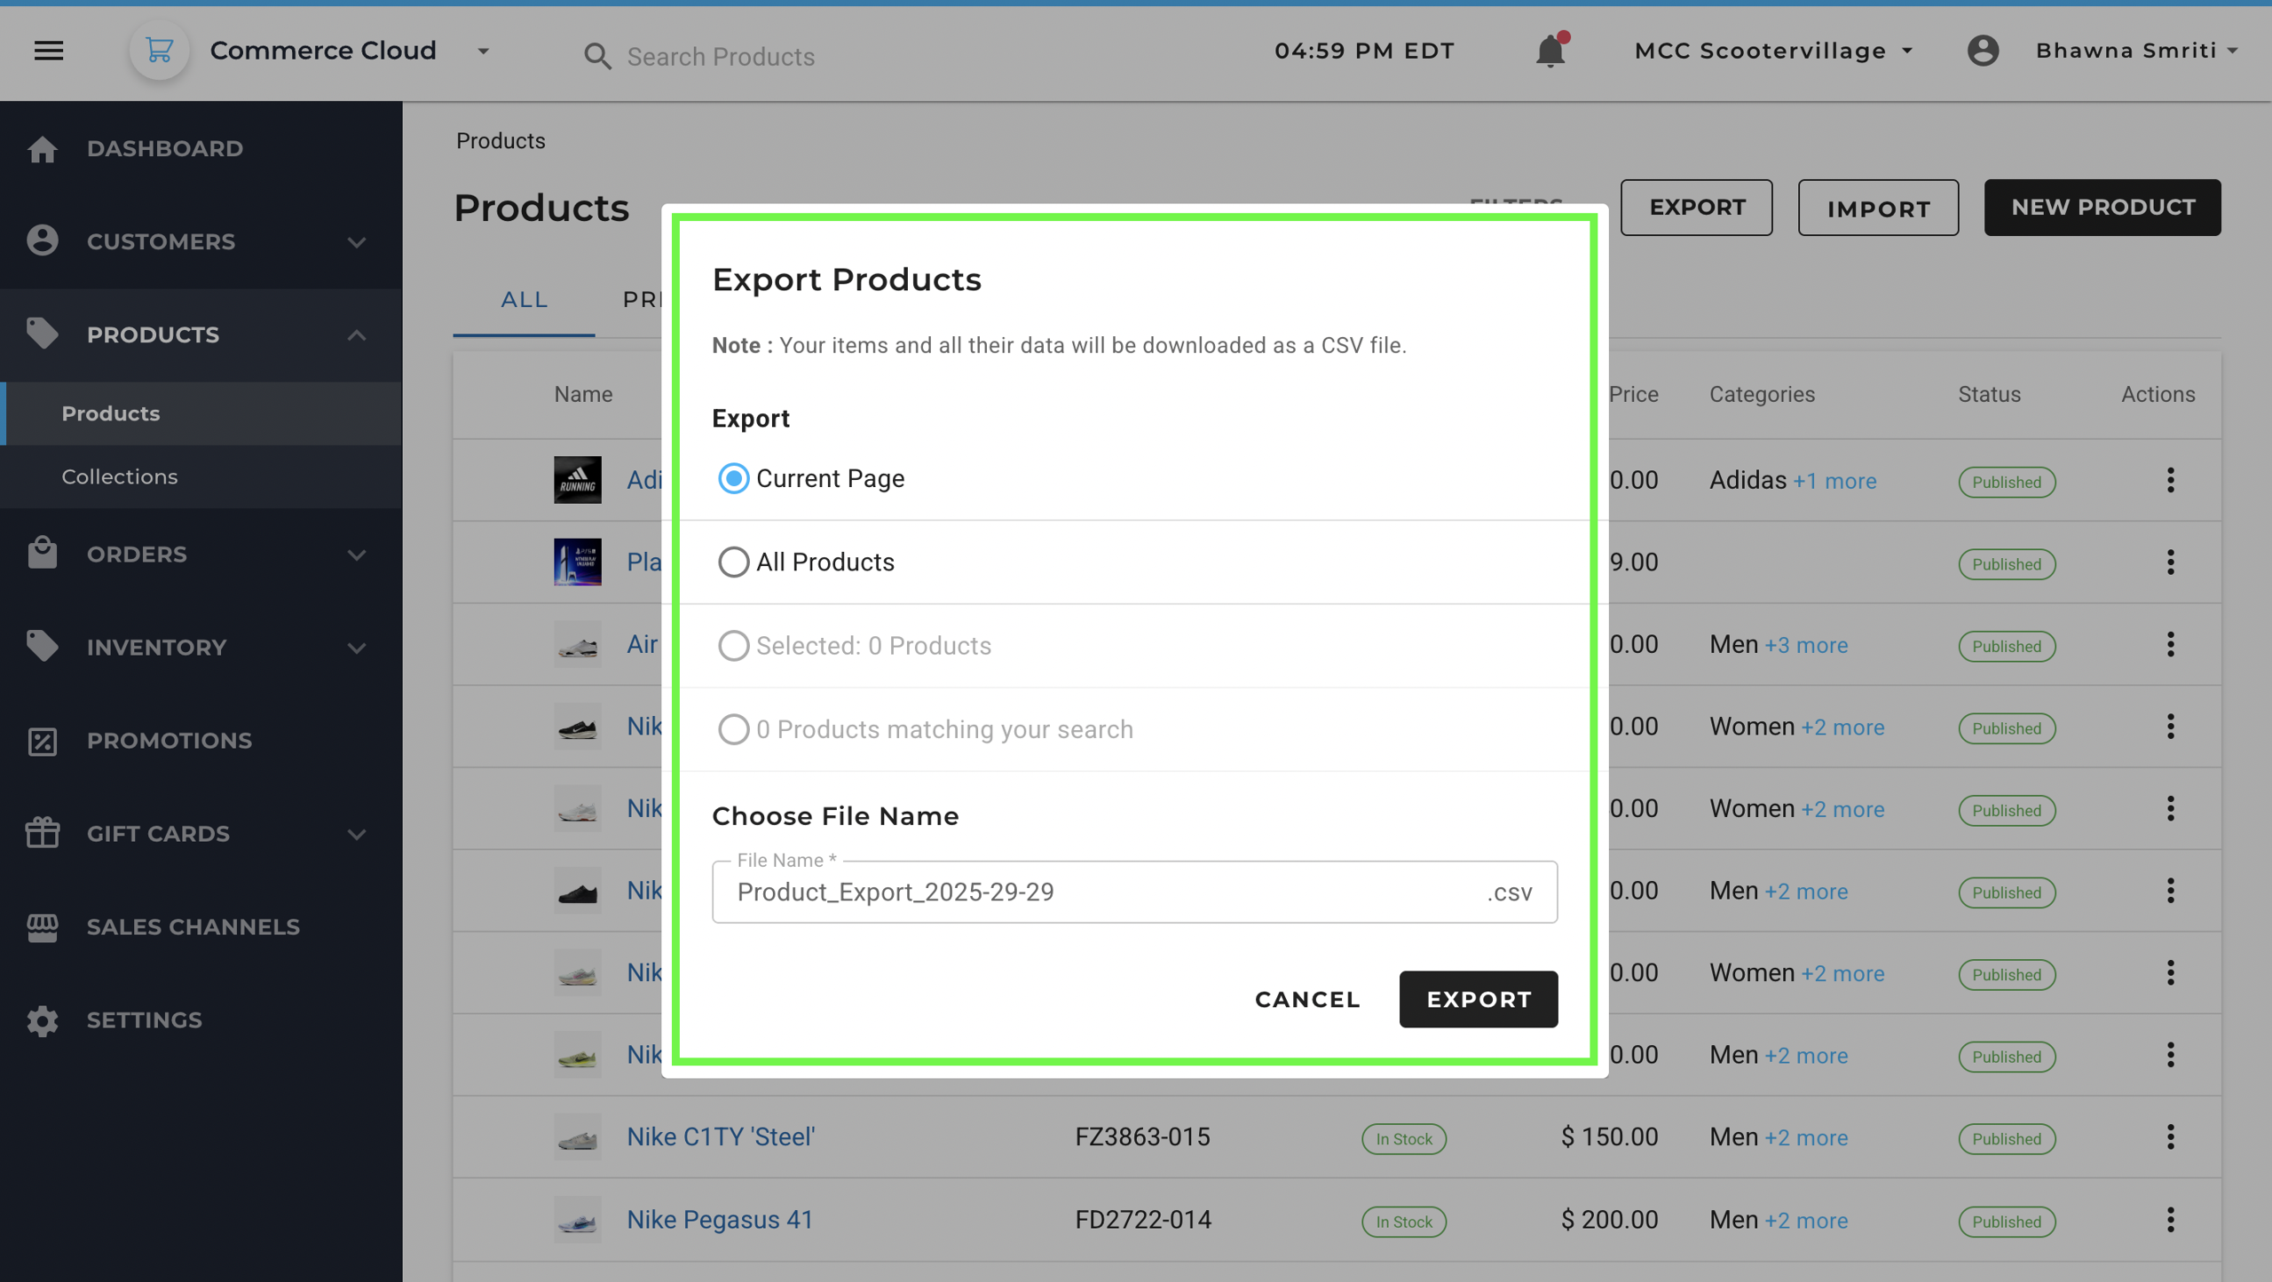The width and height of the screenshot is (2272, 1282).
Task: Expand the Customers sidebar section
Action: tap(356, 241)
